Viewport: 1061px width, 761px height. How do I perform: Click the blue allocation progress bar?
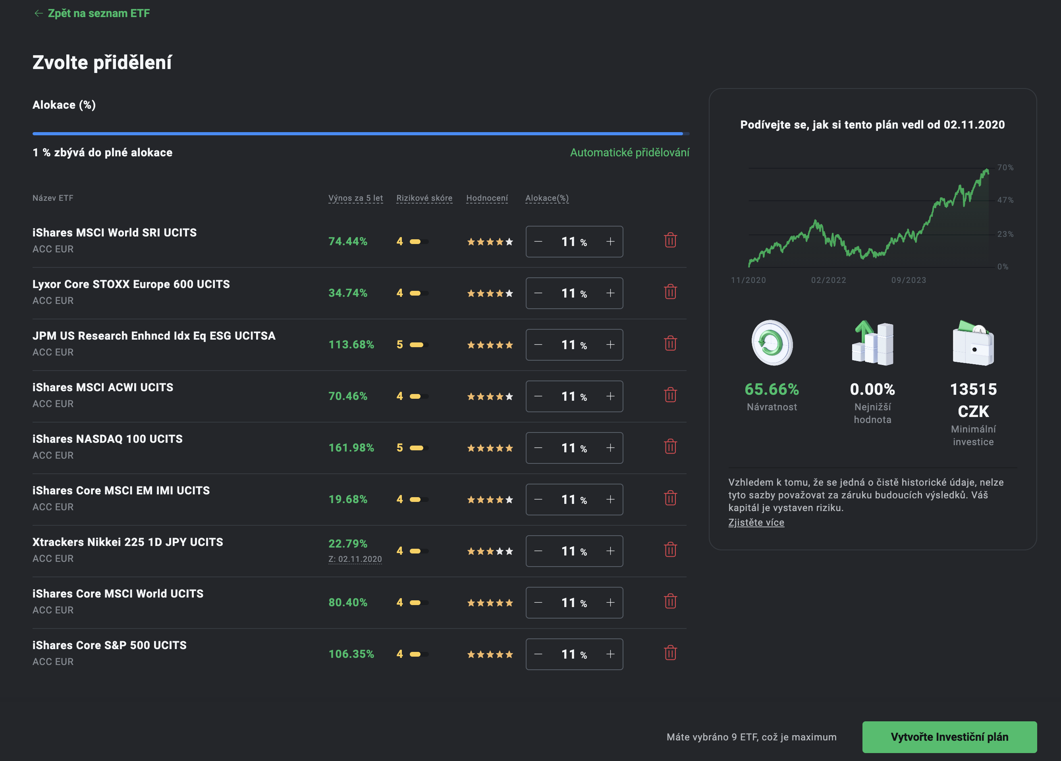(358, 134)
